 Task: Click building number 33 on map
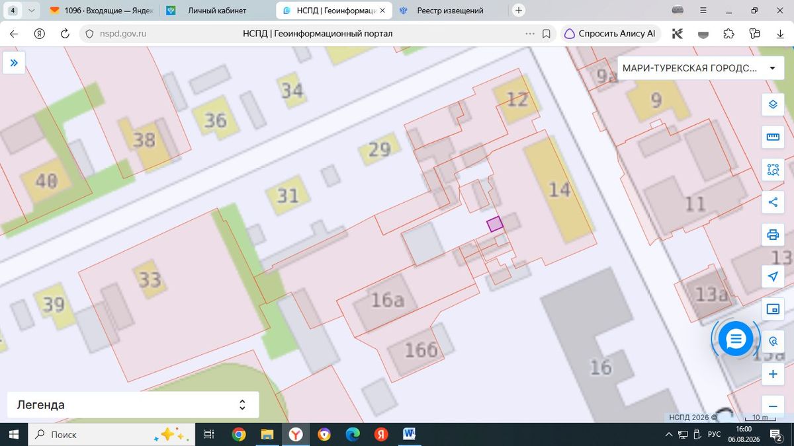point(150,279)
